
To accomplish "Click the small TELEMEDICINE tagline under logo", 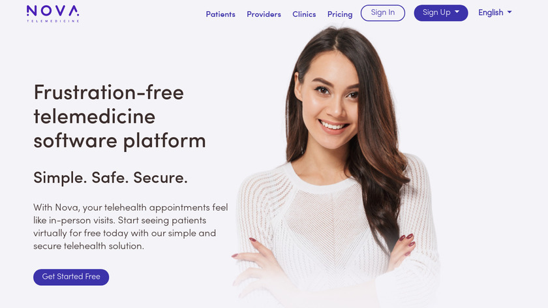I will (x=53, y=21).
